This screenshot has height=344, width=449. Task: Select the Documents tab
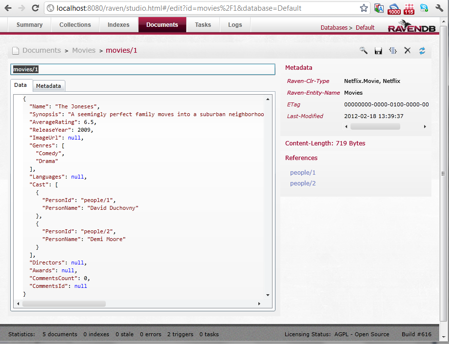coord(162,25)
